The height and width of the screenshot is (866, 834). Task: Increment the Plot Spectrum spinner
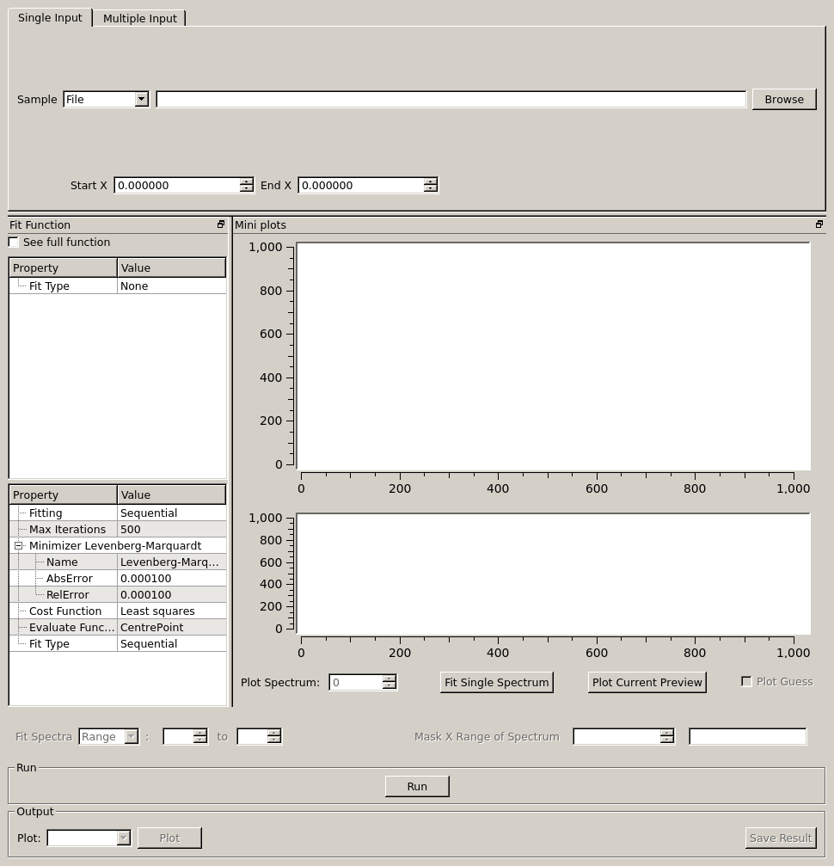click(389, 679)
